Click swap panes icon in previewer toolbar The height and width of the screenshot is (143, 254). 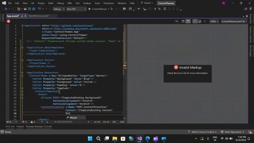click(x=177, y=21)
